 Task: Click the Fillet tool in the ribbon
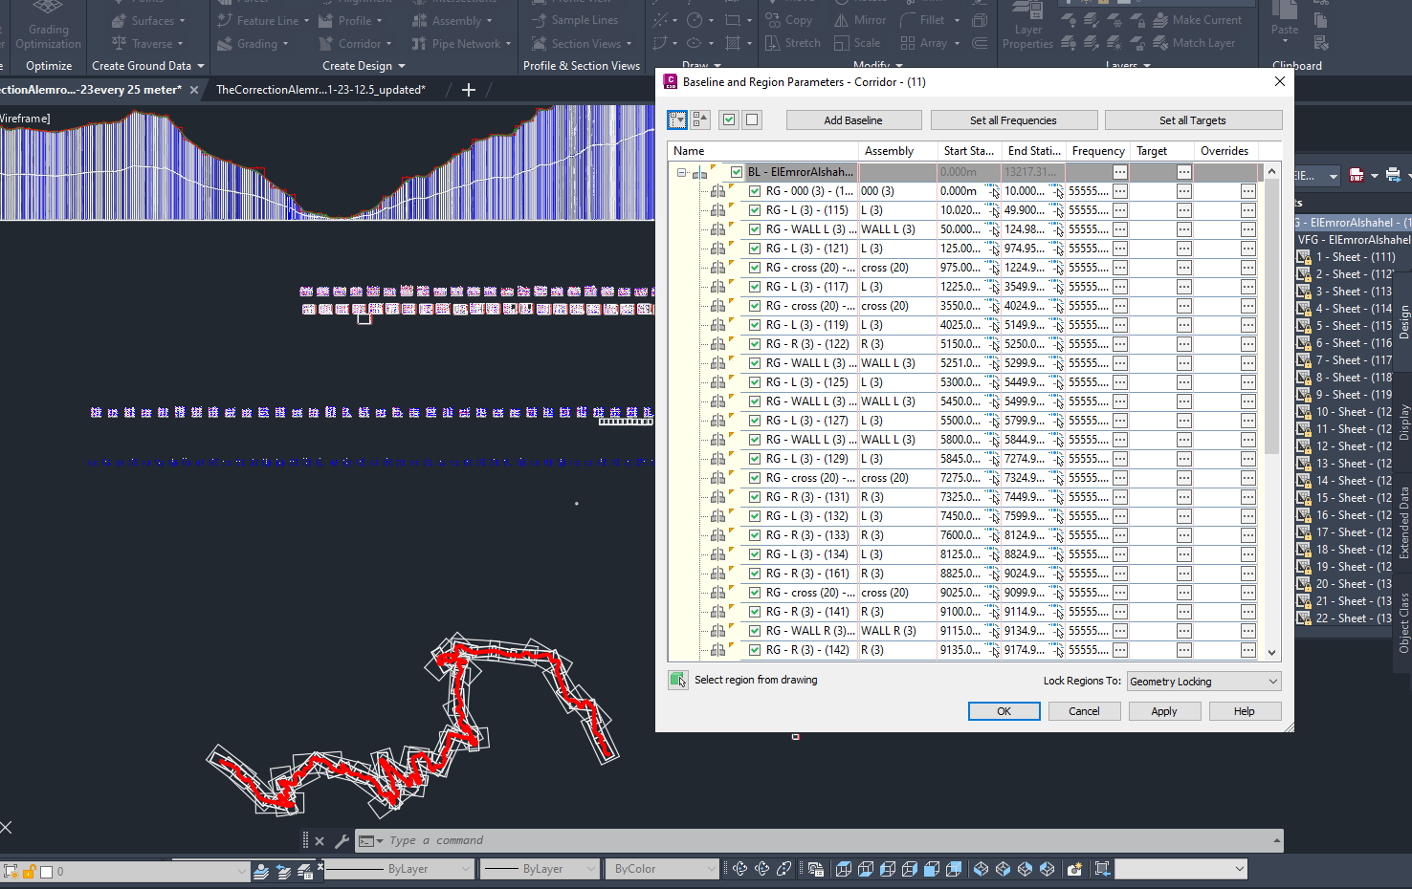tap(922, 20)
